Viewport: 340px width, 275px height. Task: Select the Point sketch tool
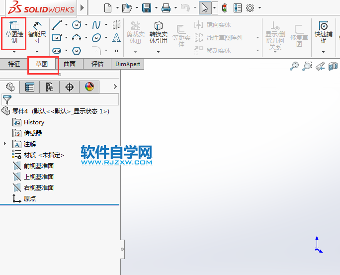(116, 51)
